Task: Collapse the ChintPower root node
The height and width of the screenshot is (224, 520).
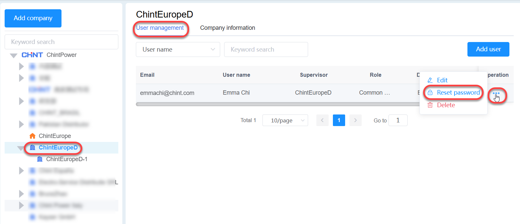Action: click(14, 56)
